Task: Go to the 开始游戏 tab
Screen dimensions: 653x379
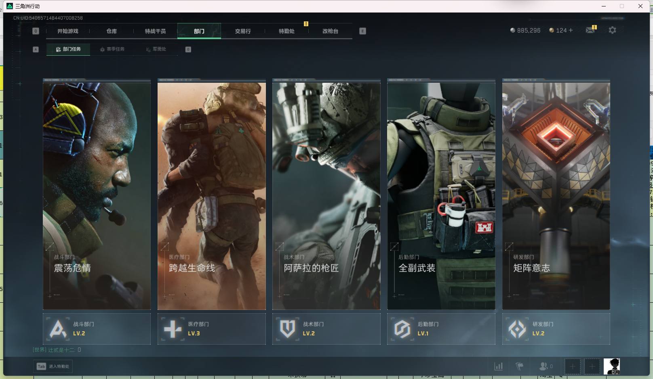Action: 67,31
